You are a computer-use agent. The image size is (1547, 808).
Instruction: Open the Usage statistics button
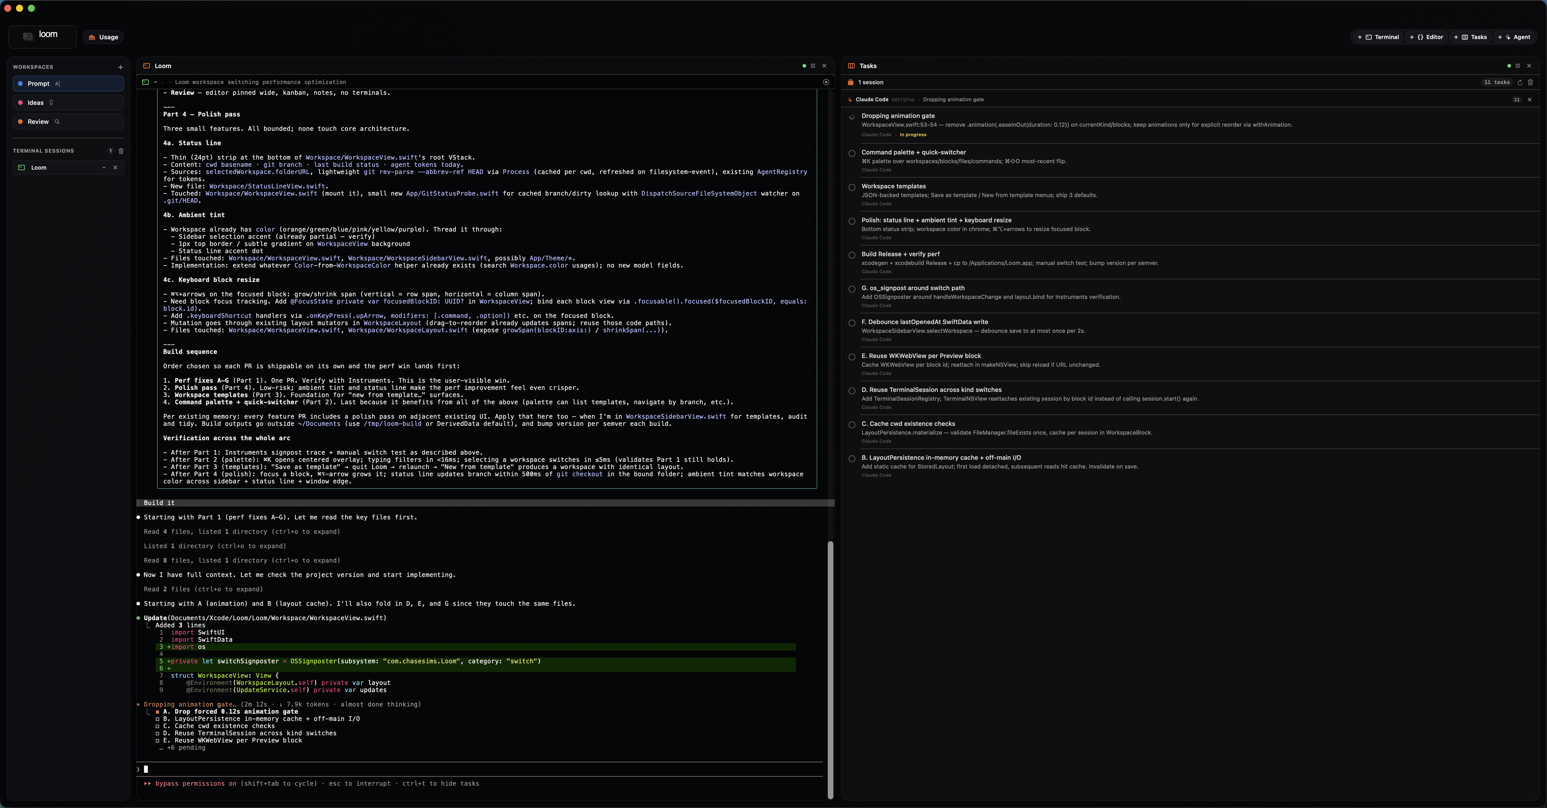point(103,37)
